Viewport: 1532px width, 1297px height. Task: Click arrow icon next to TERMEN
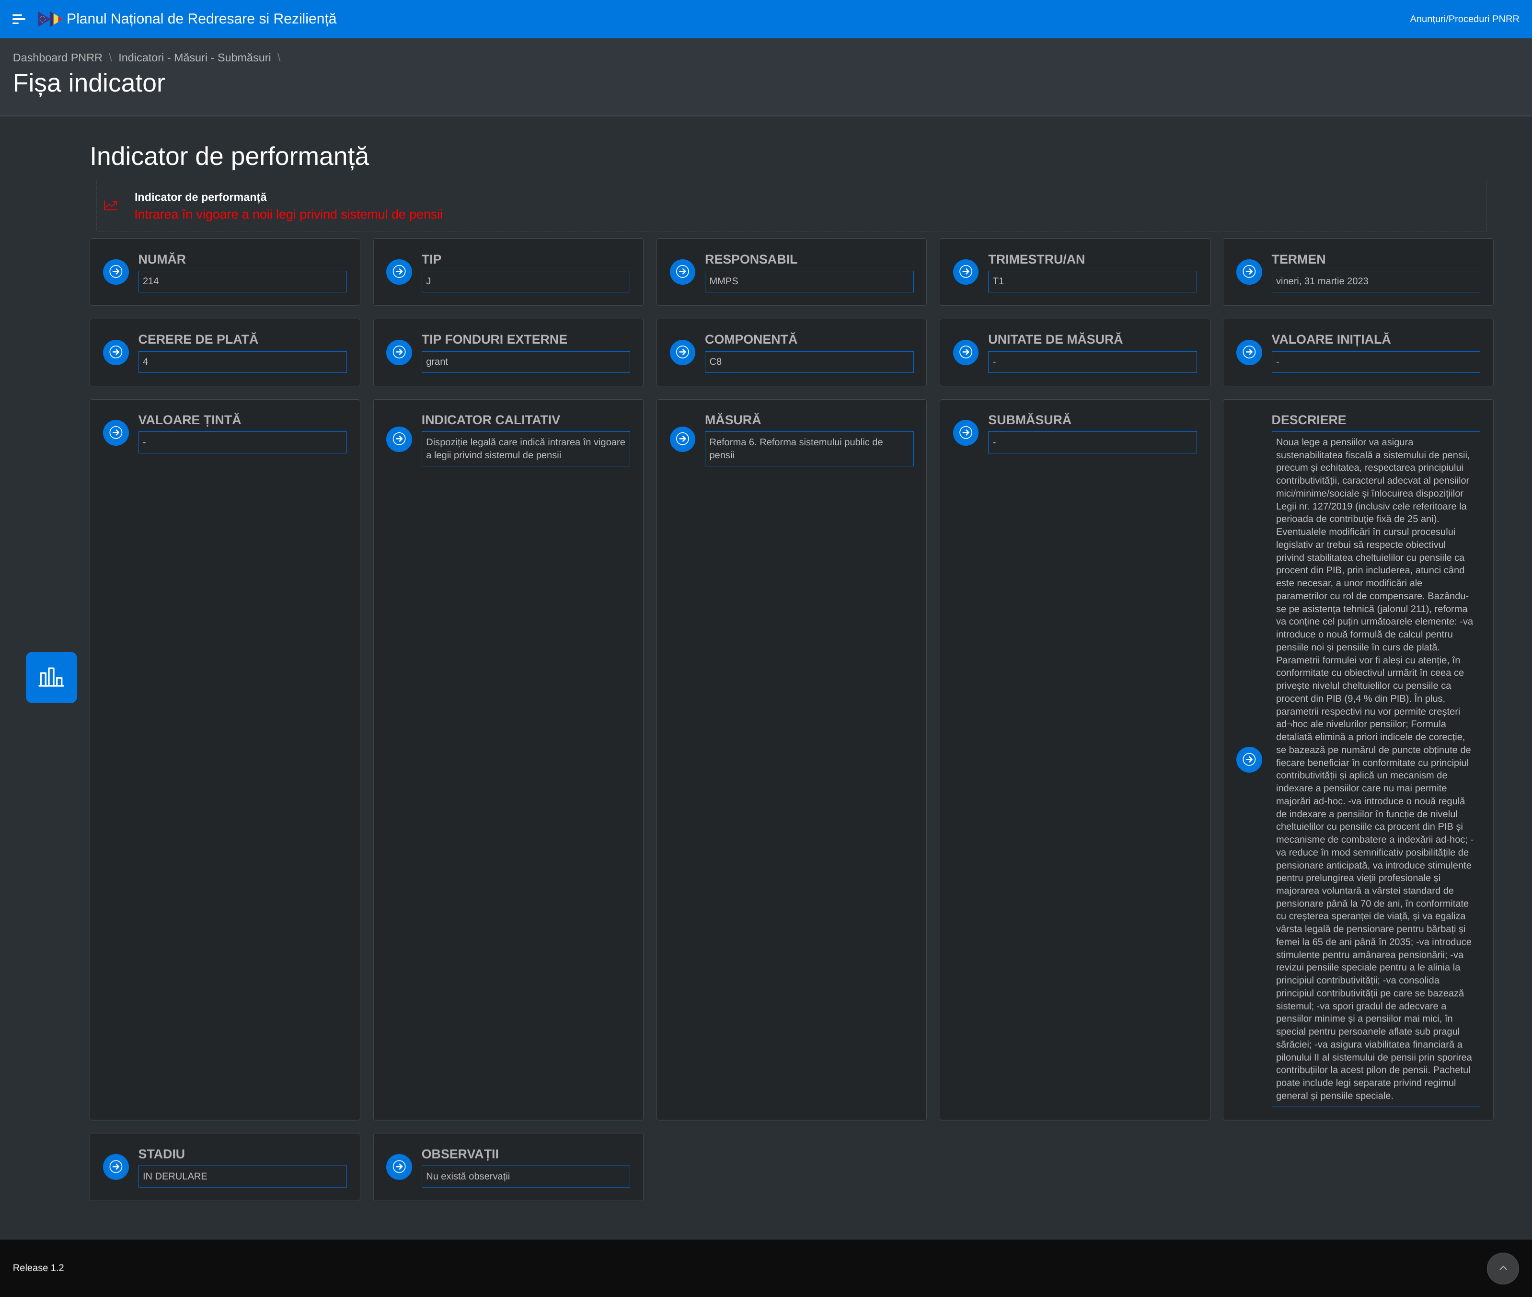click(x=1248, y=271)
